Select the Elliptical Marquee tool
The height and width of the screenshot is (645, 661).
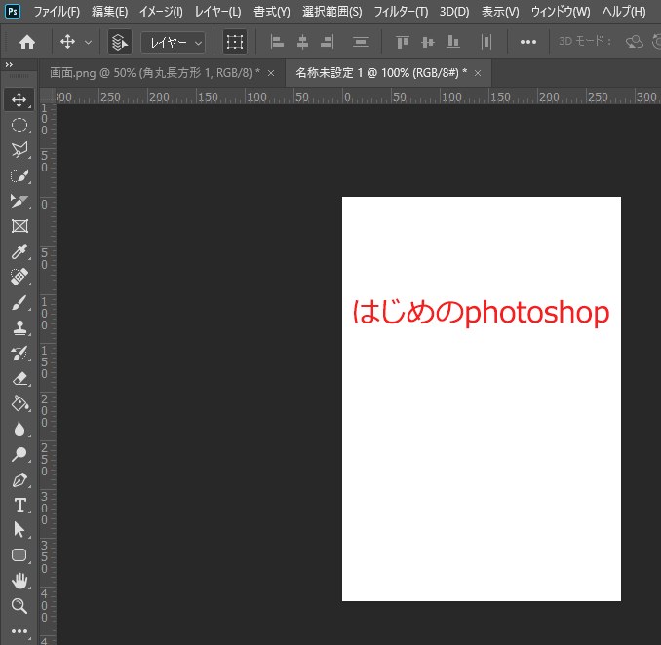tap(19, 125)
